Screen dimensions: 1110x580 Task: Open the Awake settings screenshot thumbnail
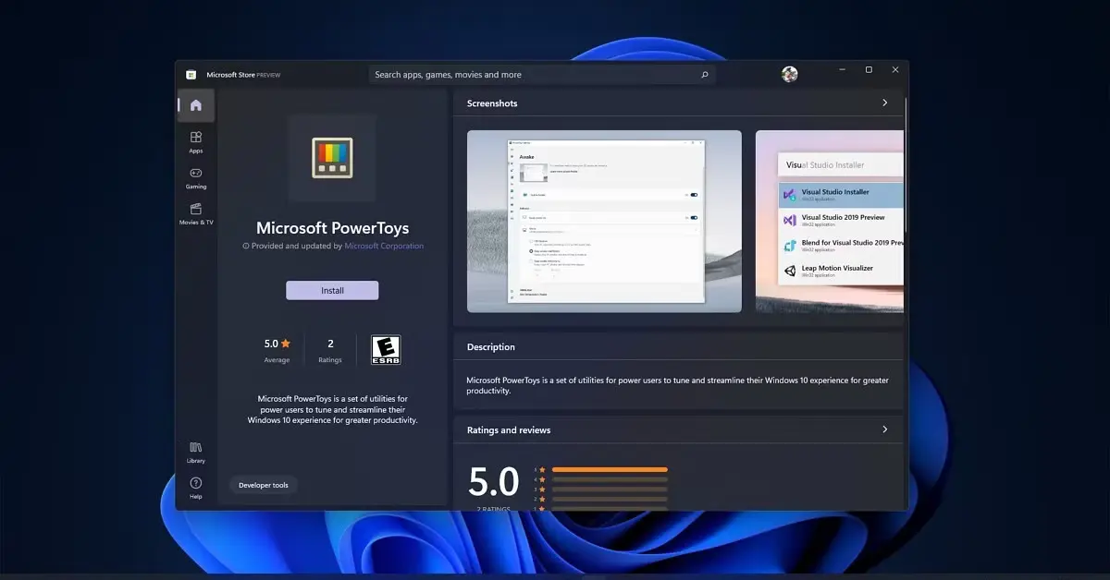(604, 221)
